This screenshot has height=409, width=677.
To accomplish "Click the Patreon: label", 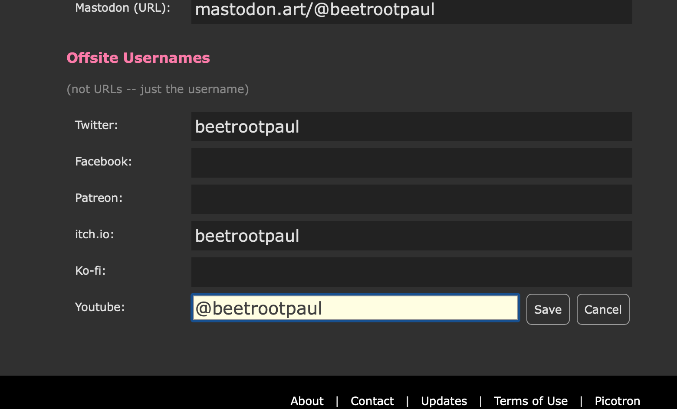I will 99,198.
